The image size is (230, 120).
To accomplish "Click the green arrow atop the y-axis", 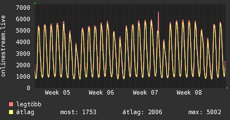I will click(x=35, y=3).
